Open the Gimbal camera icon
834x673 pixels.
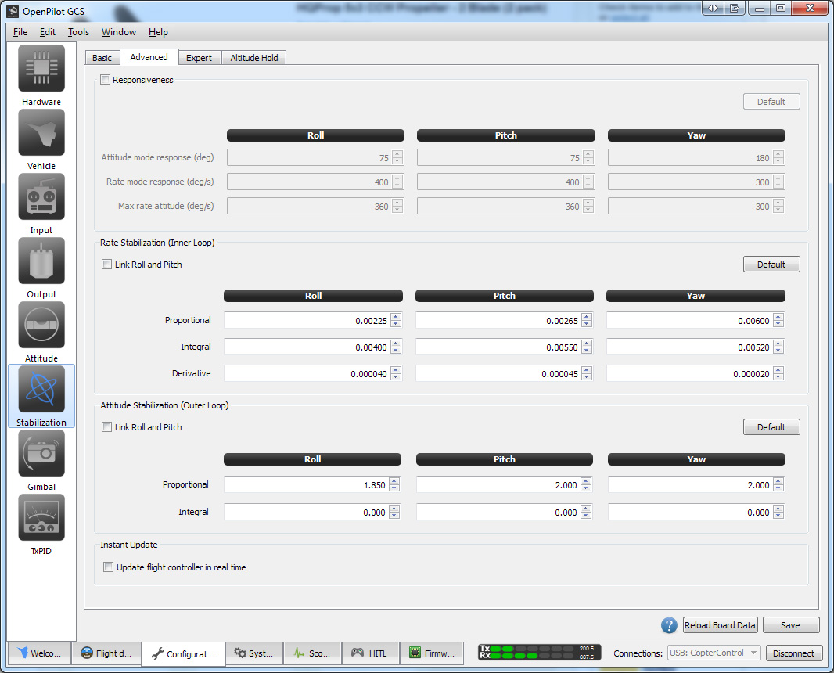coord(41,454)
